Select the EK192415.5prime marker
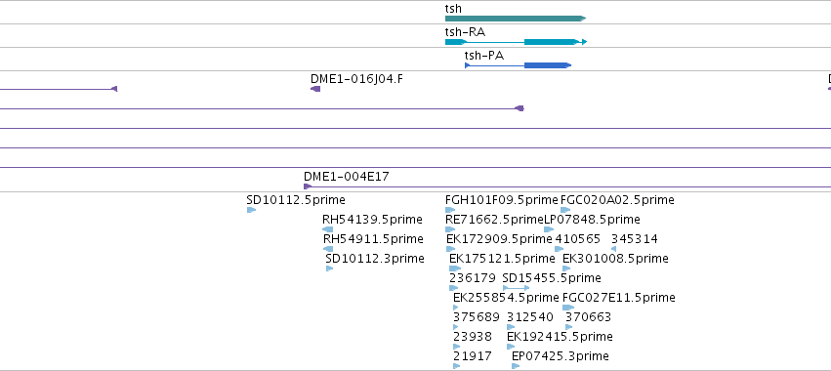 tap(511, 348)
